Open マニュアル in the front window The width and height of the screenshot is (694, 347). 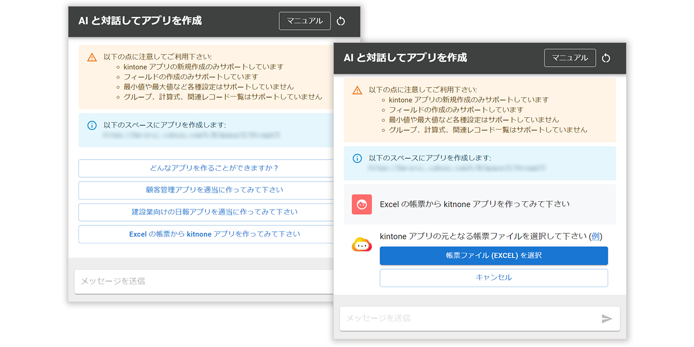click(570, 58)
